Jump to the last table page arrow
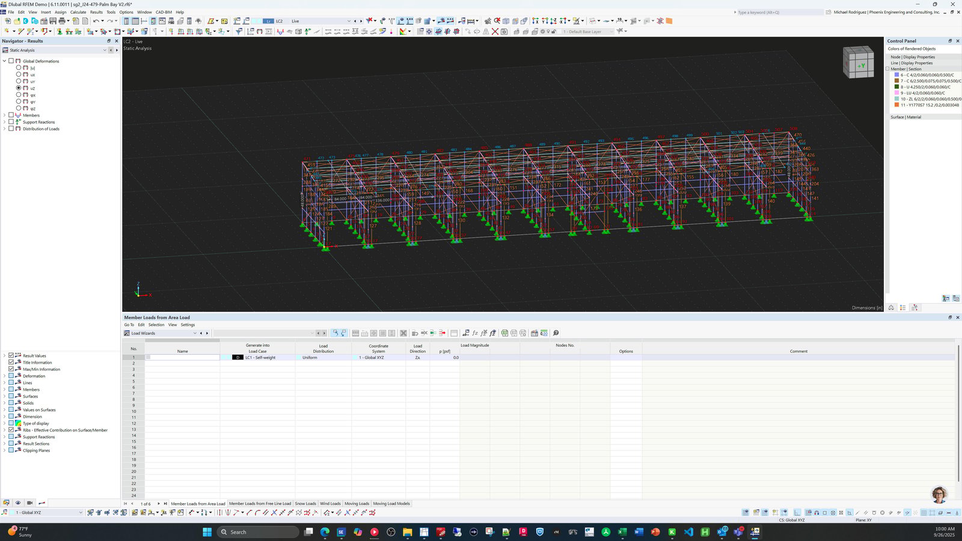This screenshot has width=962, height=541. (x=165, y=504)
